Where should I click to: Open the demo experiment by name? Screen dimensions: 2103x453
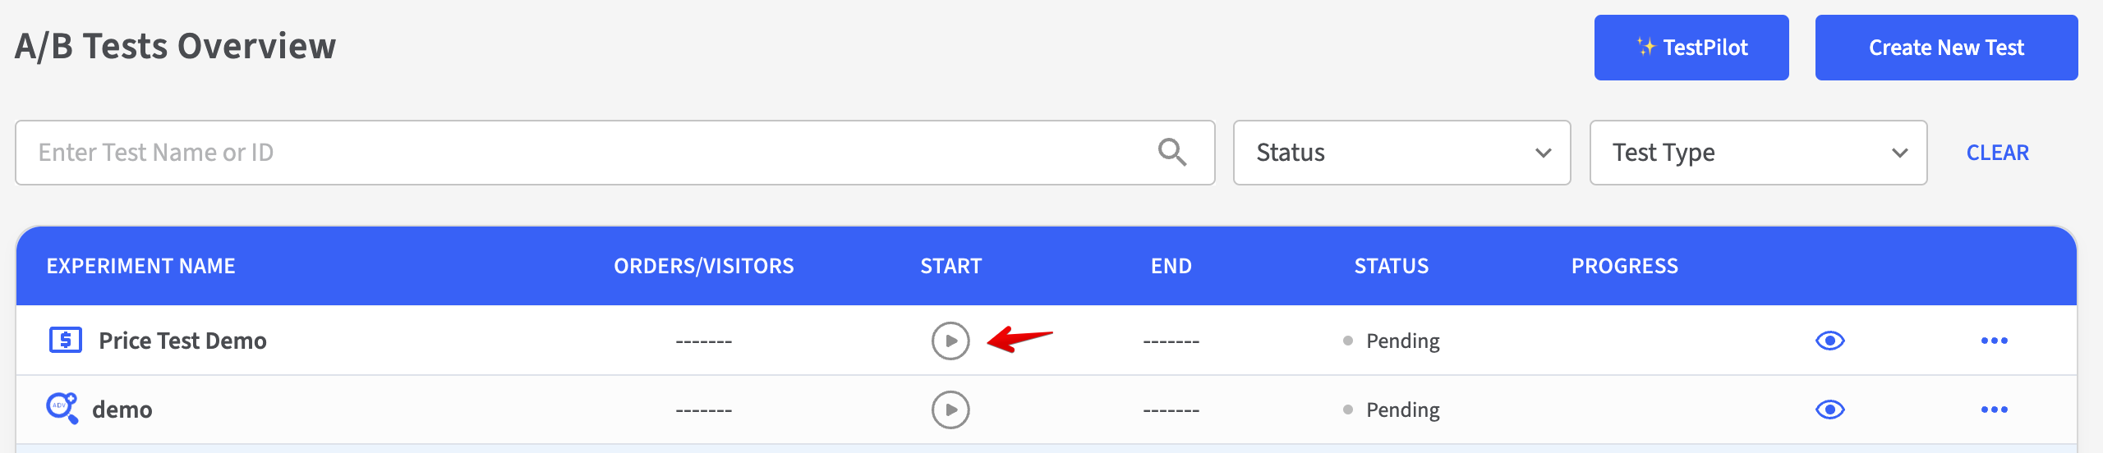pyautogui.click(x=122, y=410)
